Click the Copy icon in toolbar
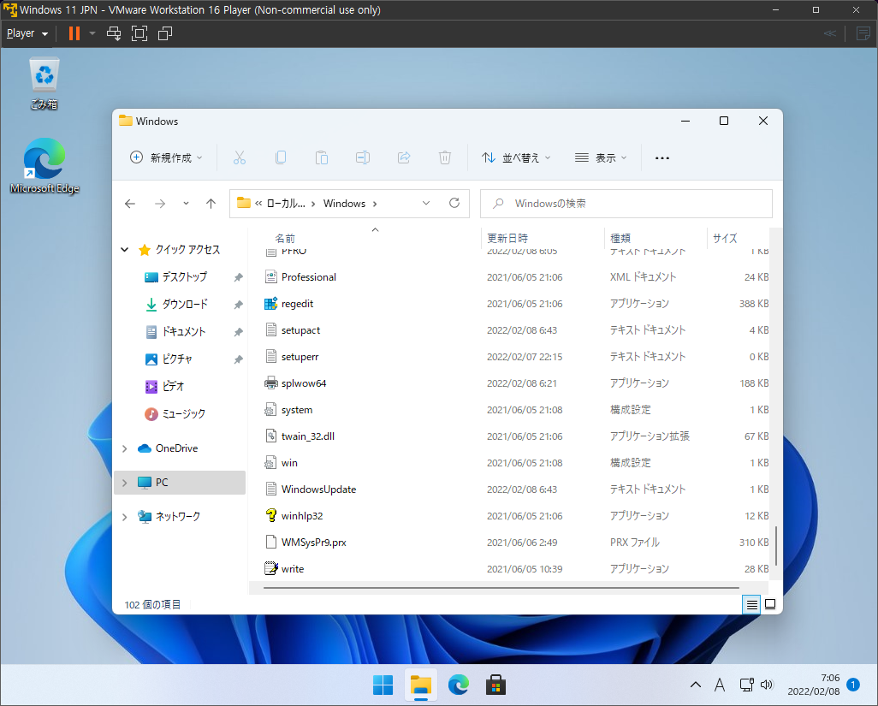The width and height of the screenshot is (878, 706). click(281, 157)
